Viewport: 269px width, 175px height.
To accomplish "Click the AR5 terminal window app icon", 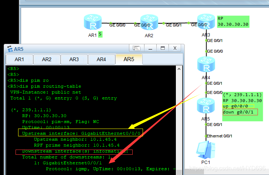I will (x=10, y=49).
